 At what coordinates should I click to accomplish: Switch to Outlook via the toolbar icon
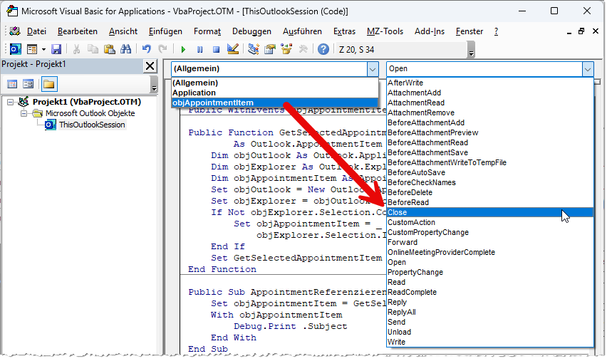pos(15,49)
